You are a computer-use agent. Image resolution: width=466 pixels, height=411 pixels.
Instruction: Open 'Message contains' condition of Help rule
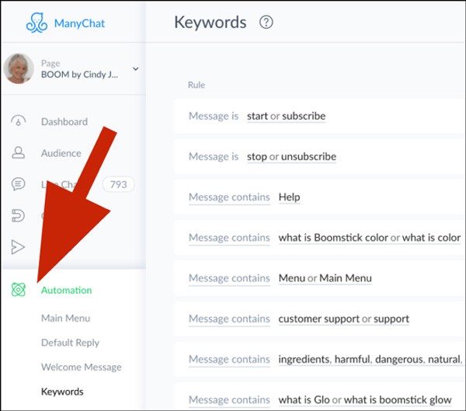[x=229, y=197]
